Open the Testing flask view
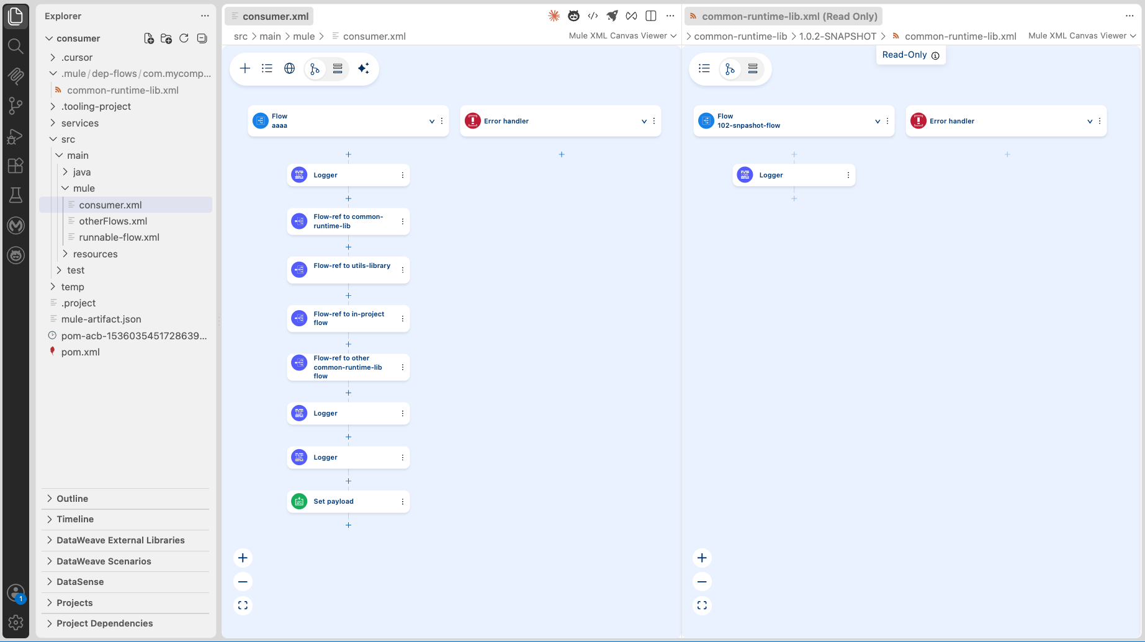Viewport: 1145px width, 642px height. click(x=16, y=195)
